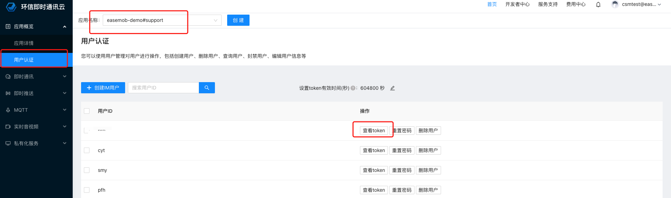Open 费用中心 in top navigation

point(576,4)
